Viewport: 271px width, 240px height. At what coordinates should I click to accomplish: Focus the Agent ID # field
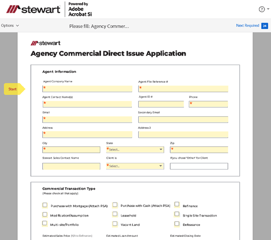161,104
